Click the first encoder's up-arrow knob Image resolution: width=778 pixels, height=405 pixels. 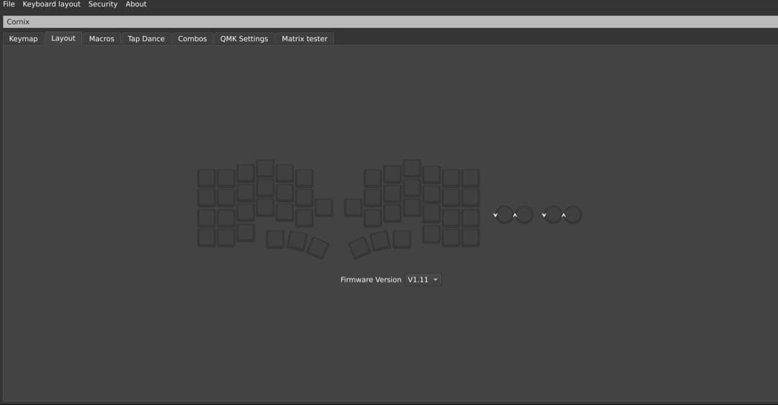pos(524,214)
